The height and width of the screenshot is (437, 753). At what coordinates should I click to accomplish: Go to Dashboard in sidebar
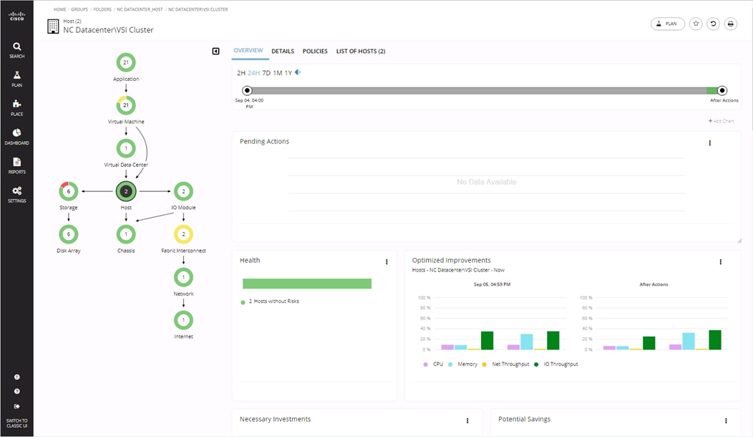[x=16, y=137]
